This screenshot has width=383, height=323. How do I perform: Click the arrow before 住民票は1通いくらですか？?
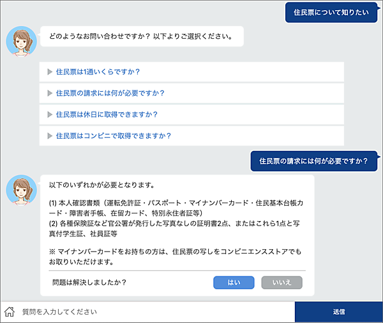pyautogui.click(x=49, y=71)
